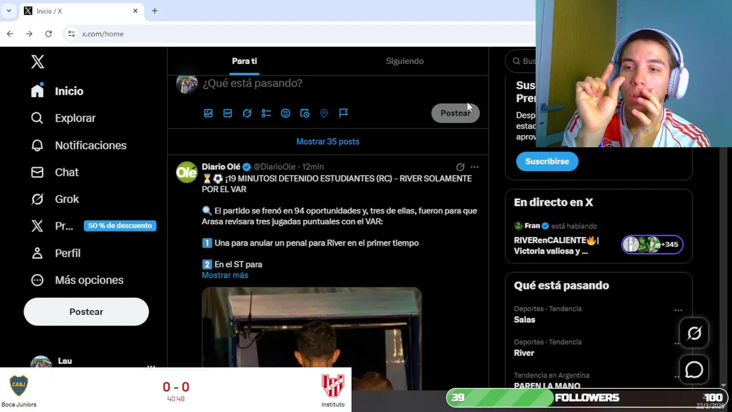Click the Grok icon in the composer toolbar
The height and width of the screenshot is (412, 732).
click(247, 113)
